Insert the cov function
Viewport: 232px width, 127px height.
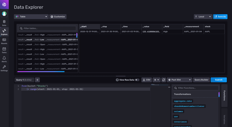click(x=176, y=117)
